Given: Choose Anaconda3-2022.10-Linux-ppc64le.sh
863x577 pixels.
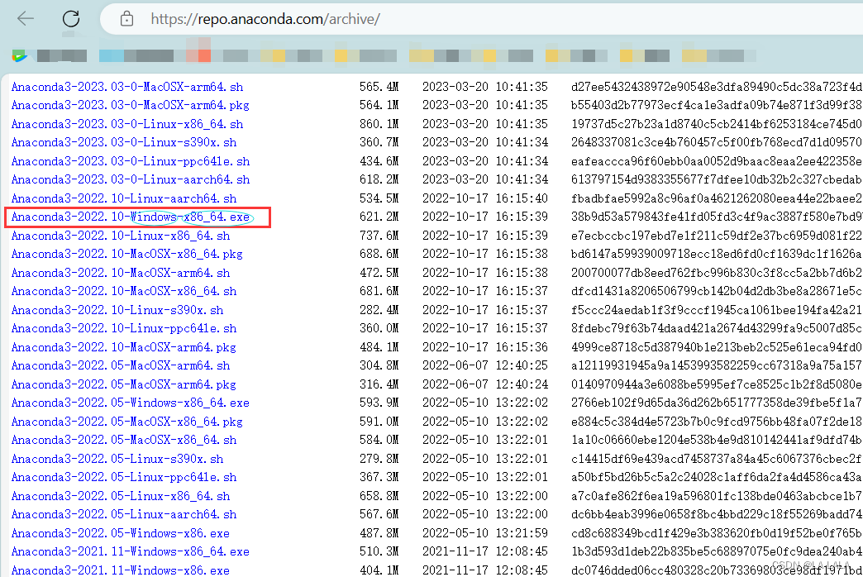Looking at the screenshot, I should [124, 329].
